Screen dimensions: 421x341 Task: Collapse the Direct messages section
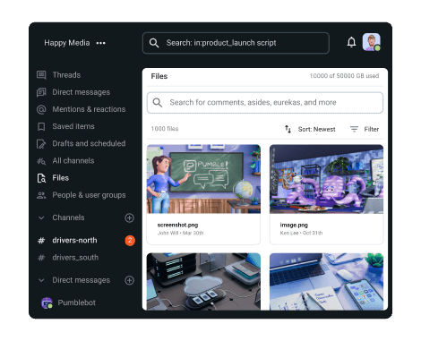tap(41, 280)
